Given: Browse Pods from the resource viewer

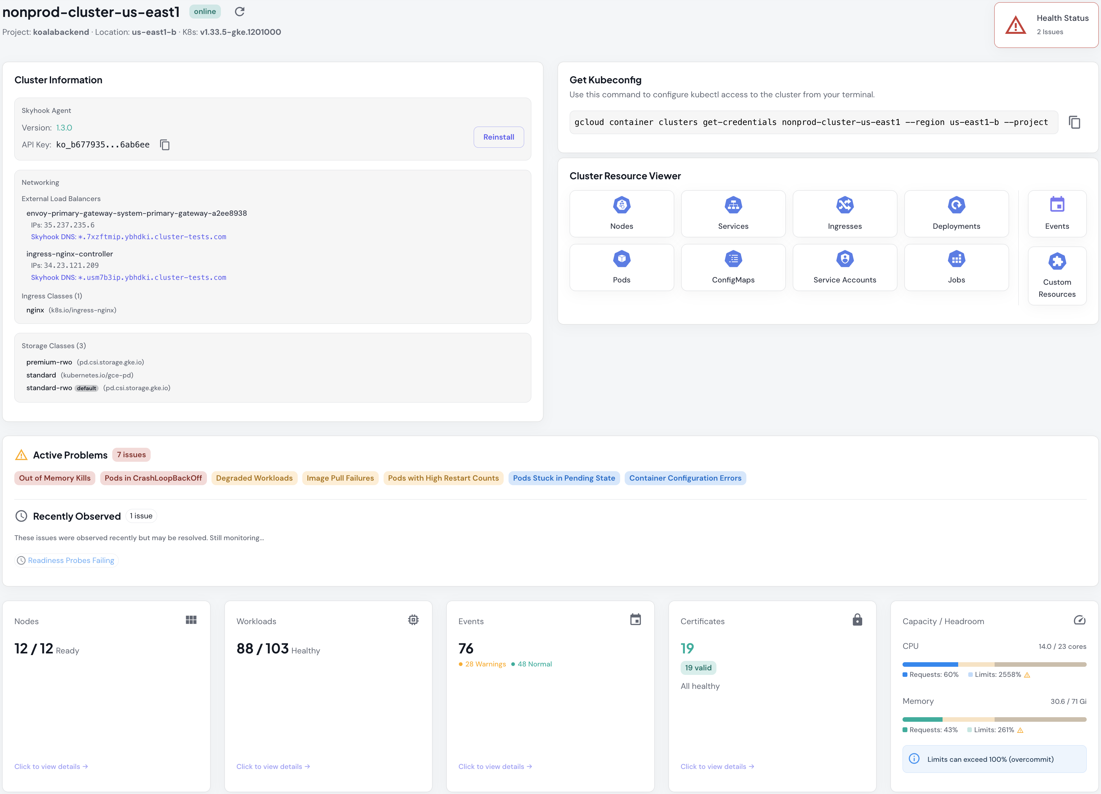Looking at the screenshot, I should pyautogui.click(x=621, y=267).
